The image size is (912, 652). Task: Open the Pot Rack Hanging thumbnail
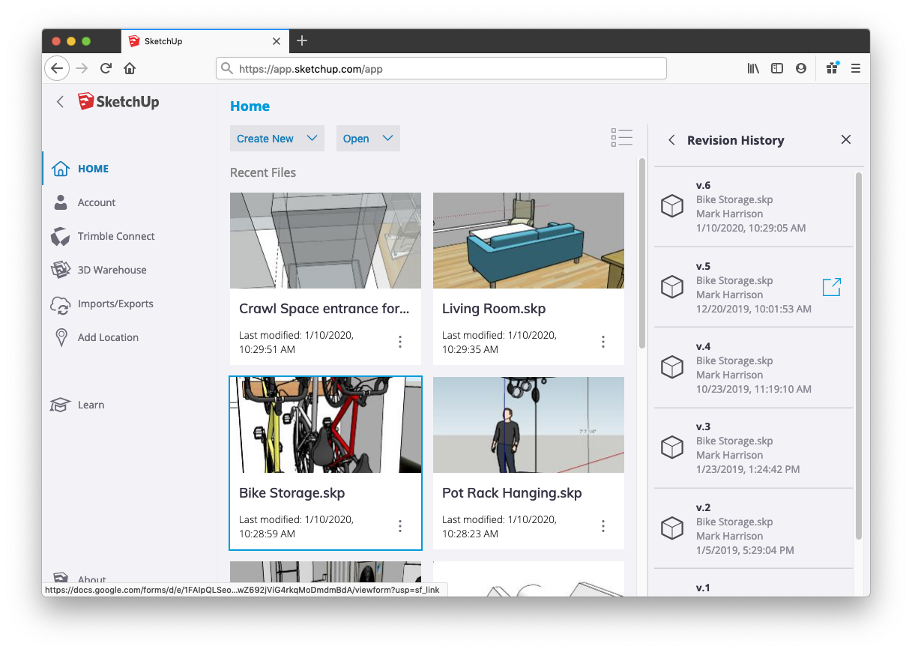point(528,425)
